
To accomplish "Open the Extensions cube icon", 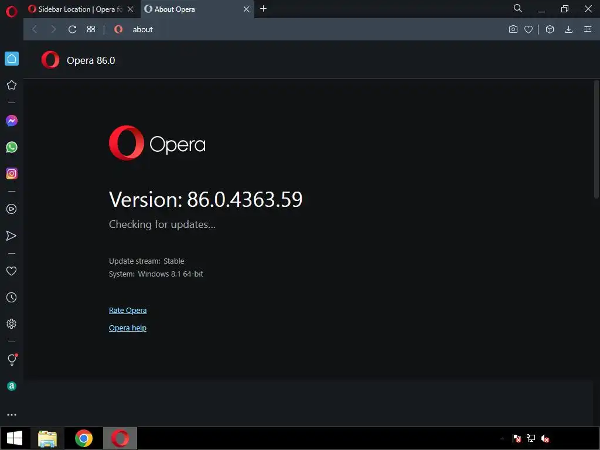I will point(550,29).
